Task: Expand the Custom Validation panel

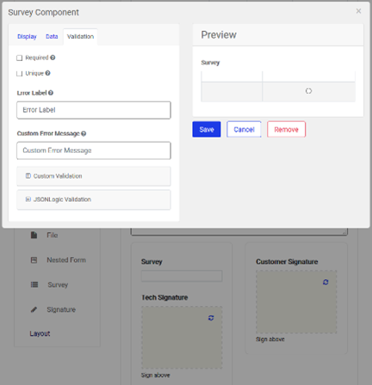Action: point(94,176)
